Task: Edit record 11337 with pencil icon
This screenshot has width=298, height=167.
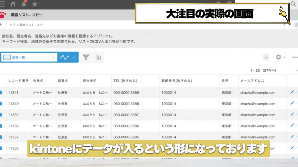Action: [292, 137]
